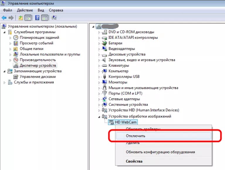The width and height of the screenshot is (225, 170).
Task: Select the Просмотр событий label text
Action: pyautogui.click(x=36, y=43)
